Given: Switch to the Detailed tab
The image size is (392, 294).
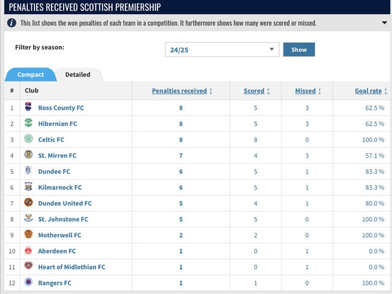Looking at the screenshot, I should point(78,75).
